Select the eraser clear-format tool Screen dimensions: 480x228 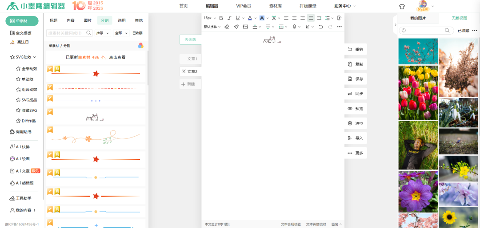pos(227,27)
